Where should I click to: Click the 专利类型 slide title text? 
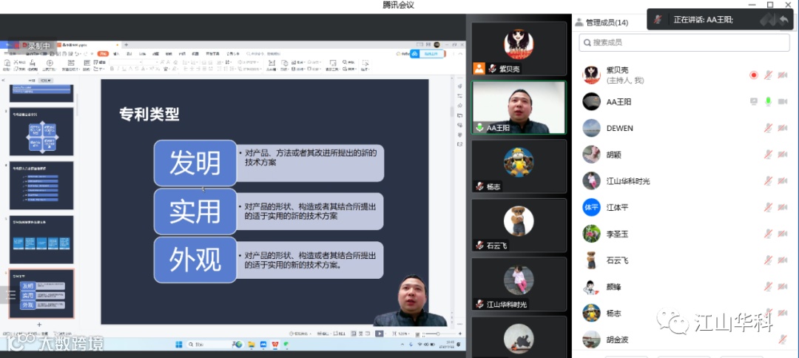click(x=149, y=114)
